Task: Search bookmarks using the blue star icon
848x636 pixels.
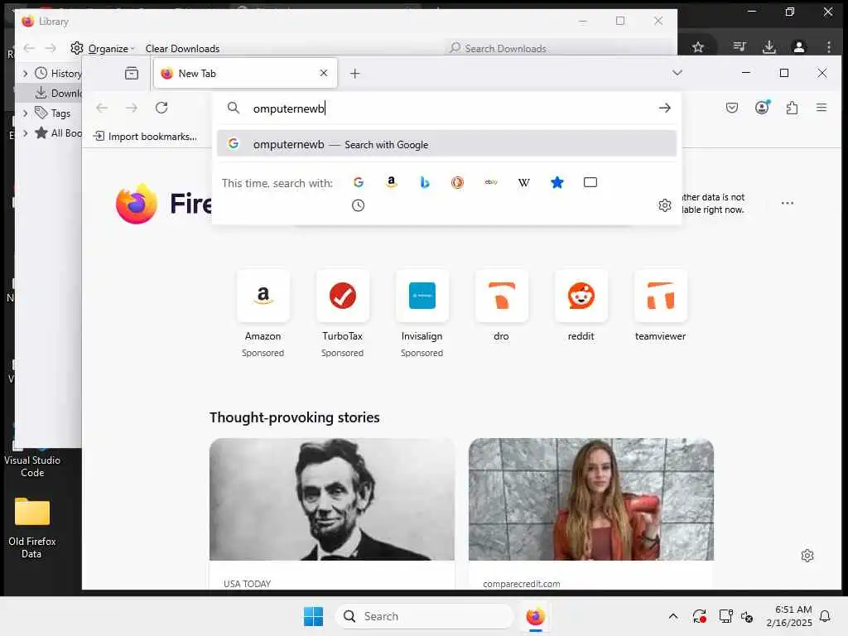Action: [x=557, y=182]
